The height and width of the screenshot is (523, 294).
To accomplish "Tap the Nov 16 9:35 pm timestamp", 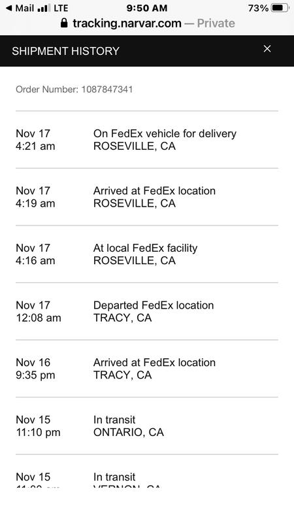I will click(35, 369).
